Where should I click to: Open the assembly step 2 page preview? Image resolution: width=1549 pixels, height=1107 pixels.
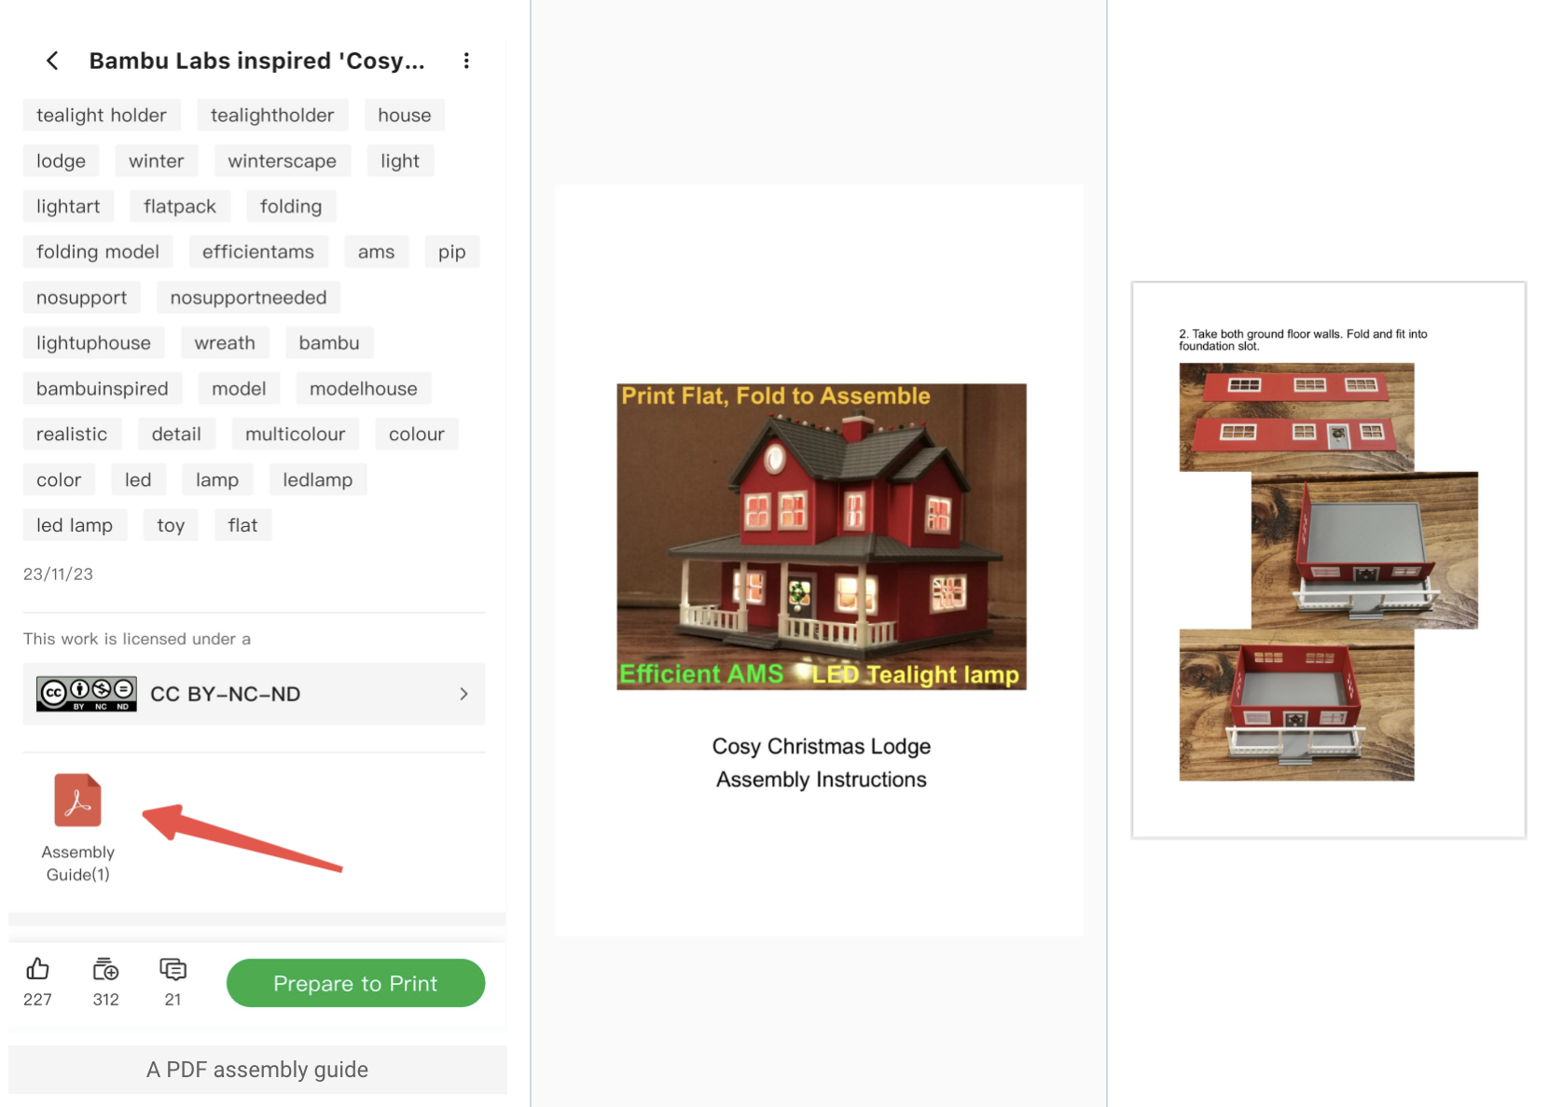tap(1329, 560)
